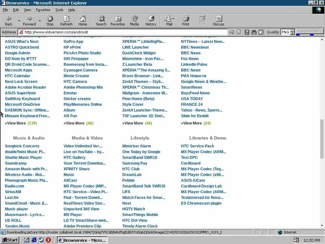Open the Samsung Pay link
The image size is (325, 244).
pos(135,163)
